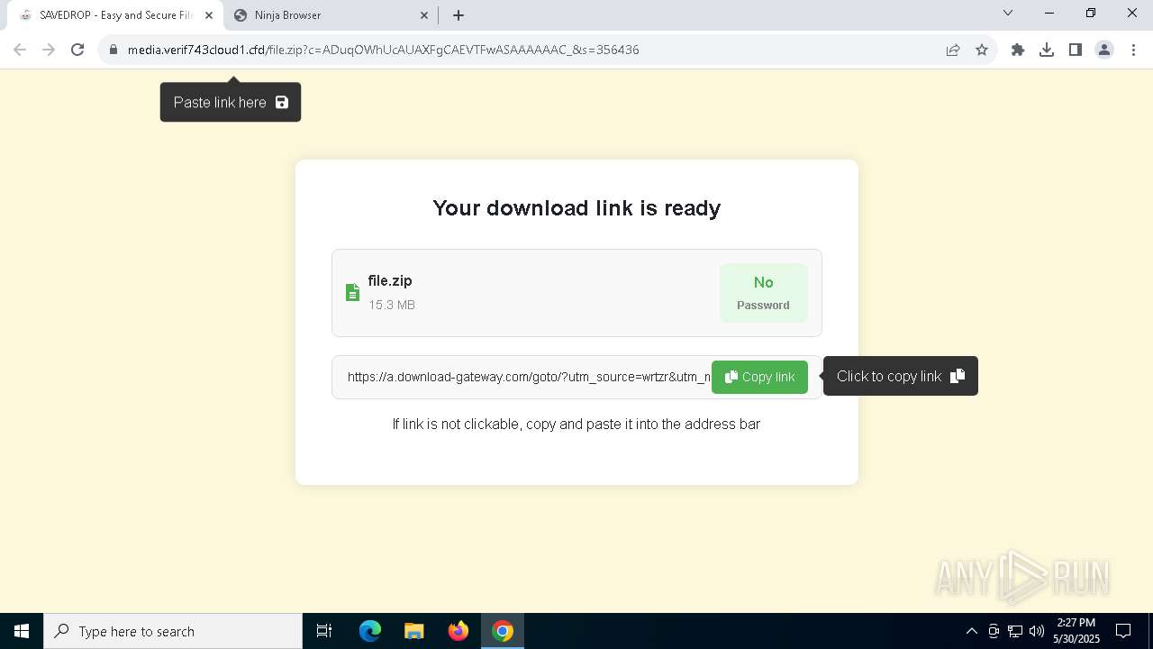This screenshot has width=1153, height=649.
Task: Restore down the Chrome window
Action: [1091, 14]
